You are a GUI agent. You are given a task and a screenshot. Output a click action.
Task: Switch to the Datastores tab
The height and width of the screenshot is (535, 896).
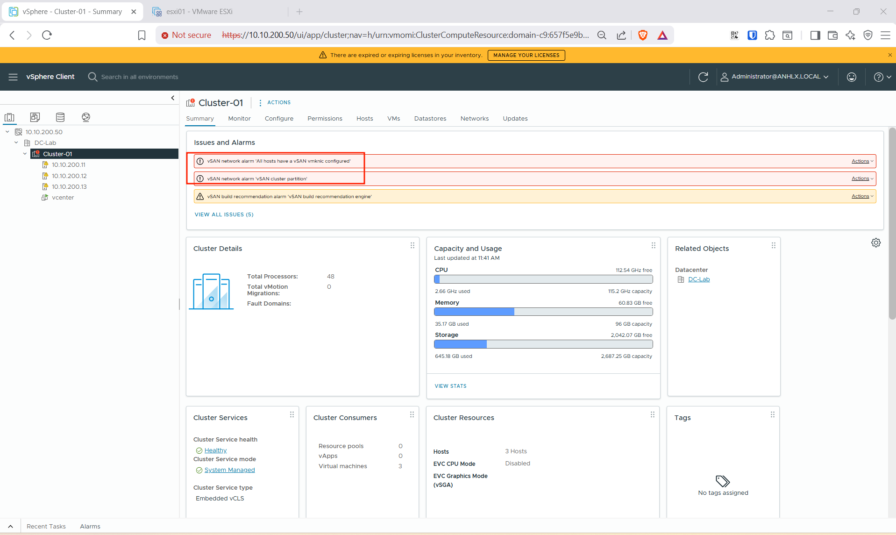[x=430, y=118]
